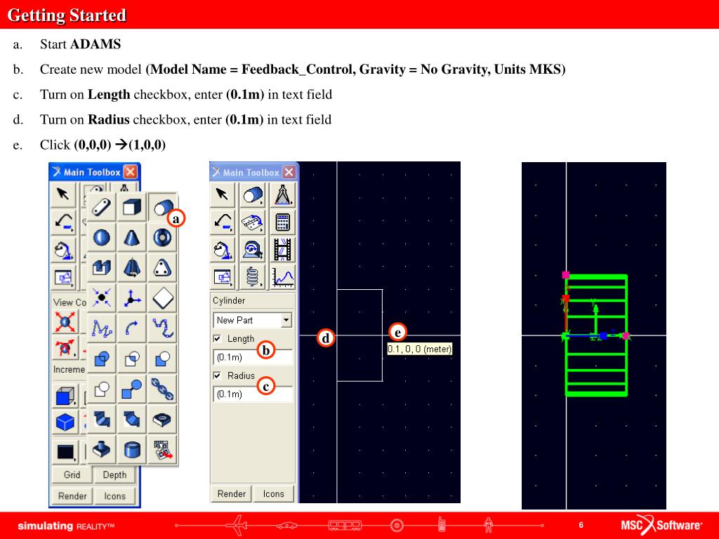Open the plotting graph icon
Screen dimensions: 719x539
pos(282,277)
